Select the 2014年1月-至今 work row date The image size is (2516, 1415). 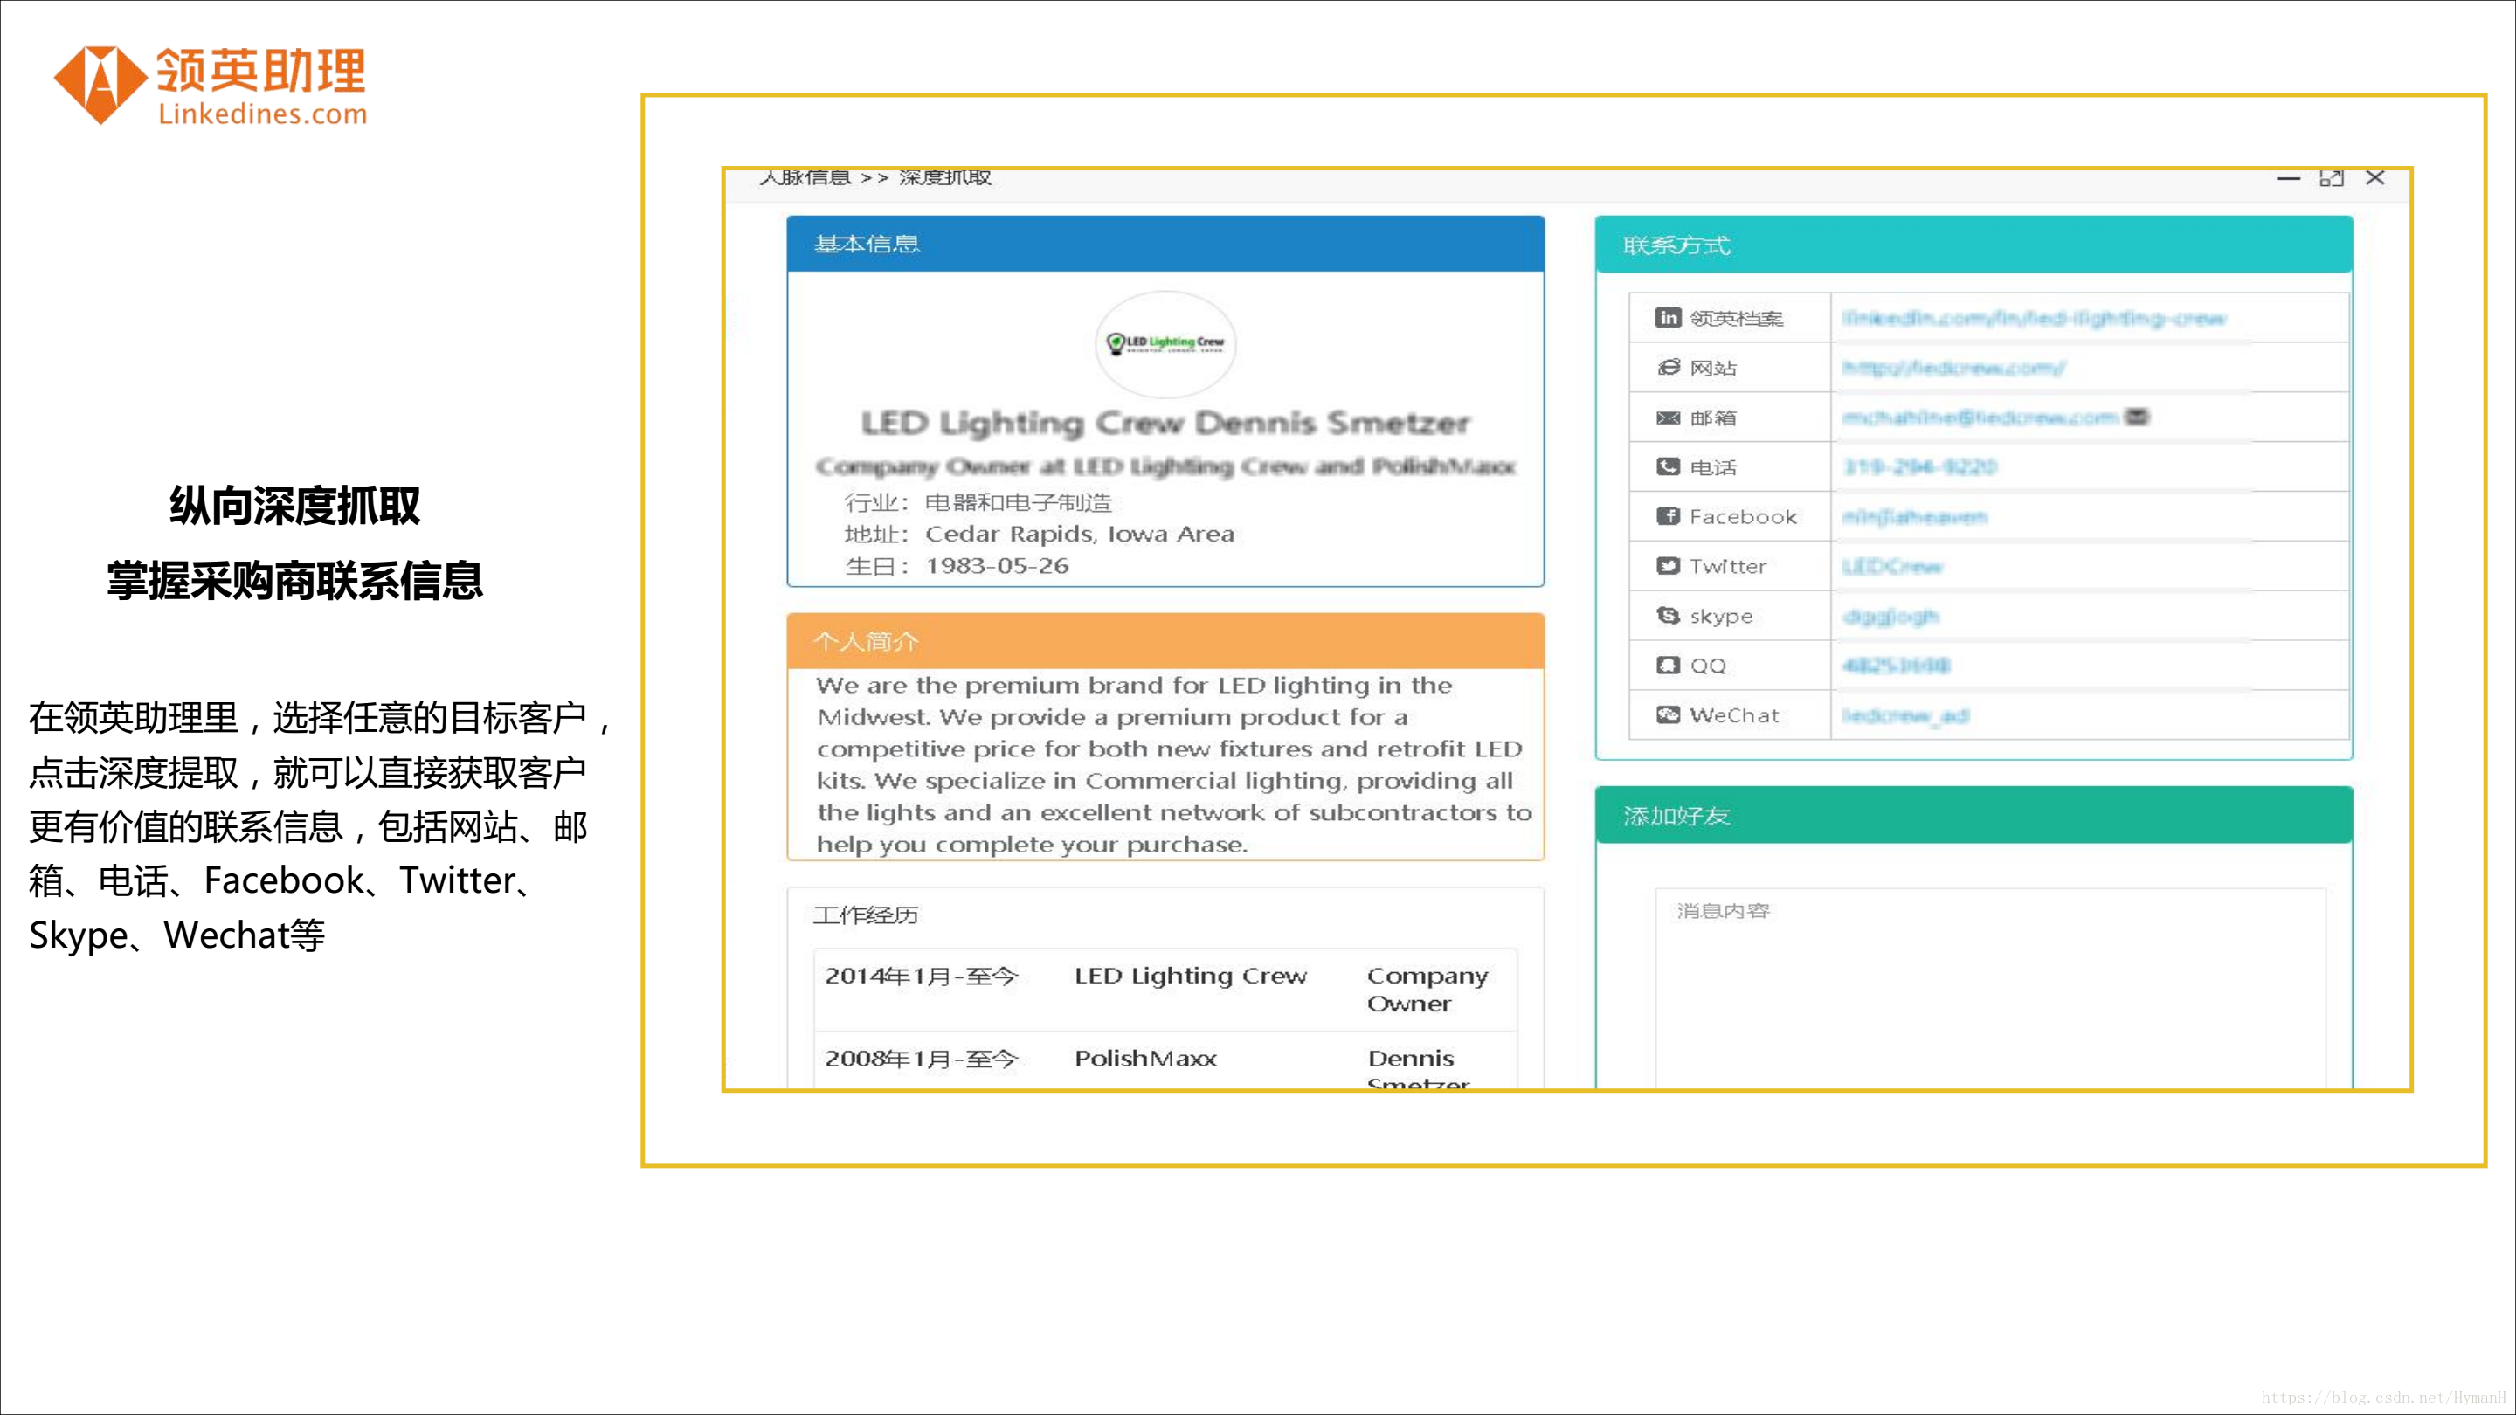pos(921,977)
